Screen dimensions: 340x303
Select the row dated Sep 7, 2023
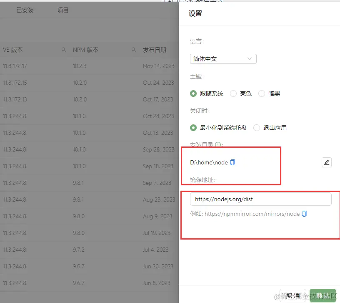(89, 183)
